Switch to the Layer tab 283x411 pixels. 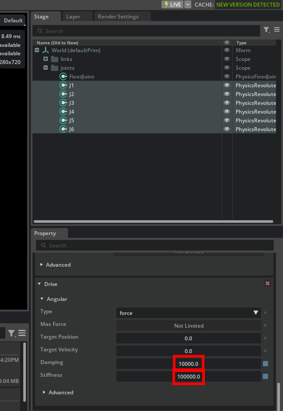[73, 17]
